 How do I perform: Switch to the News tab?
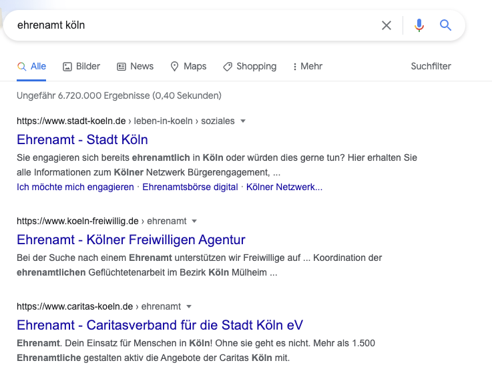[x=136, y=67]
